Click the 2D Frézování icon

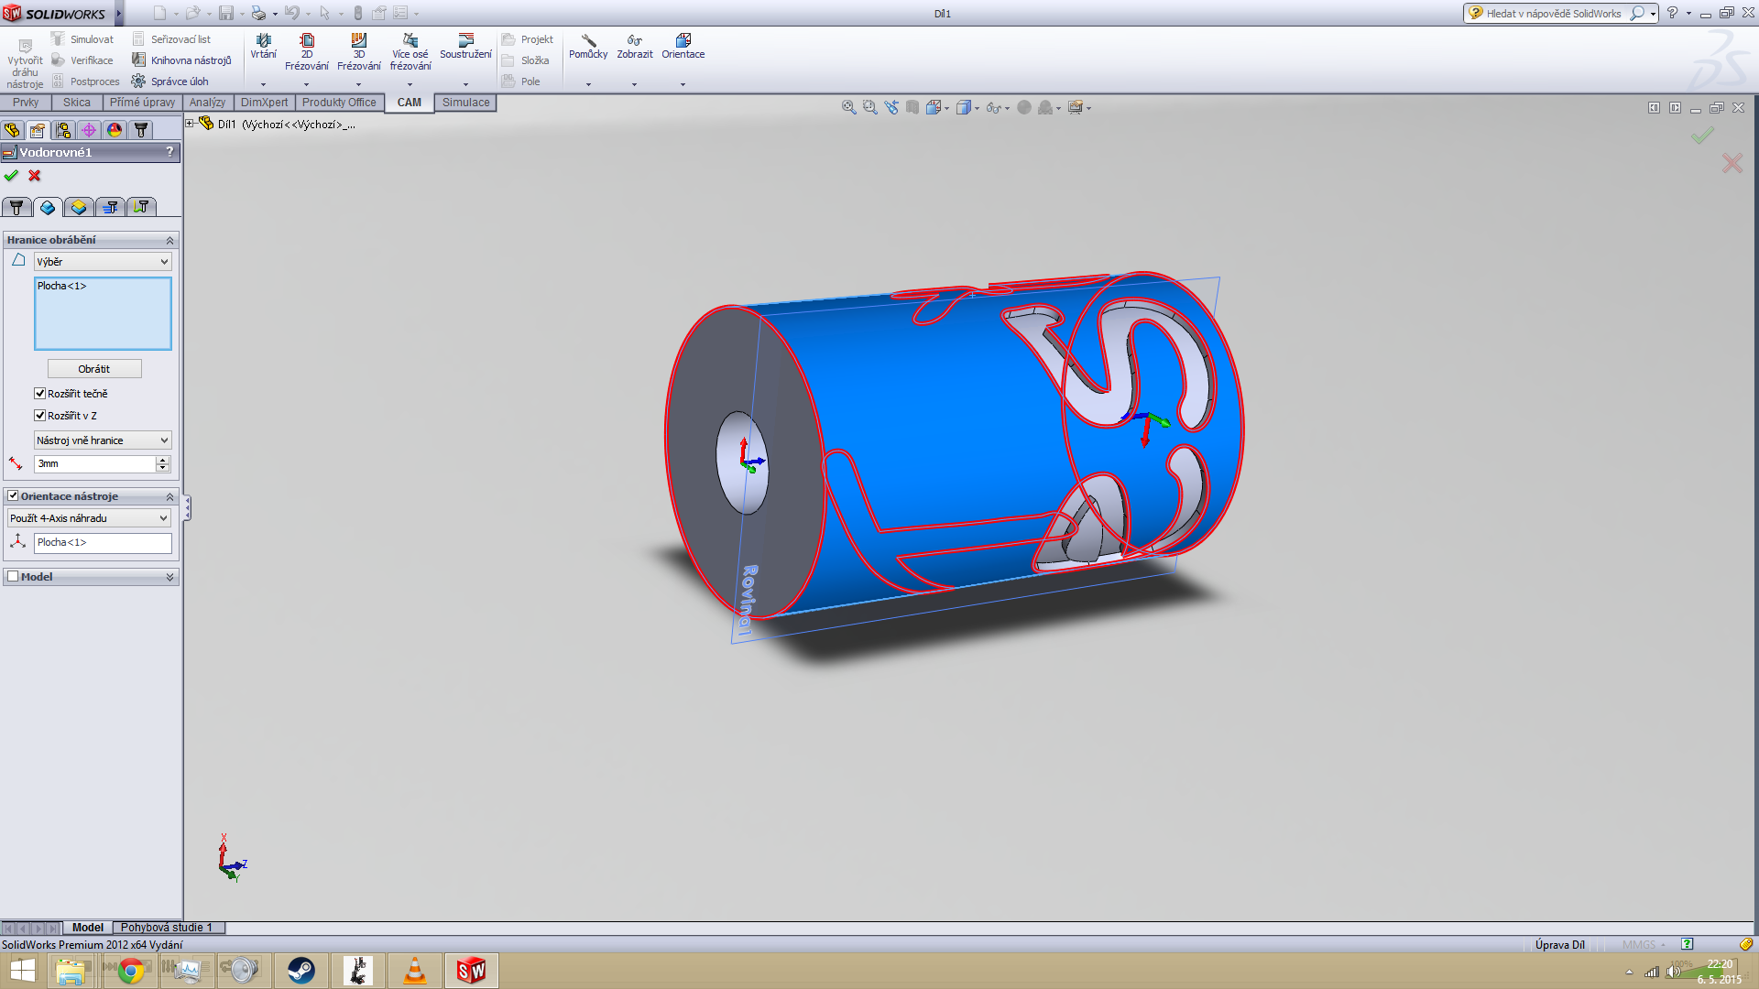[307, 46]
